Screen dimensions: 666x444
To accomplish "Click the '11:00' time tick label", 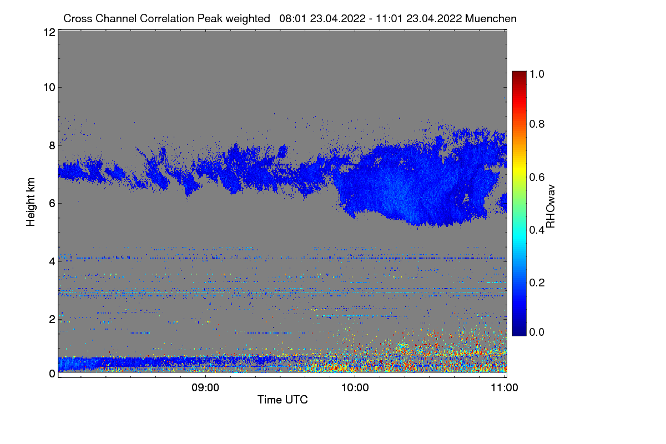I will click(x=504, y=388).
